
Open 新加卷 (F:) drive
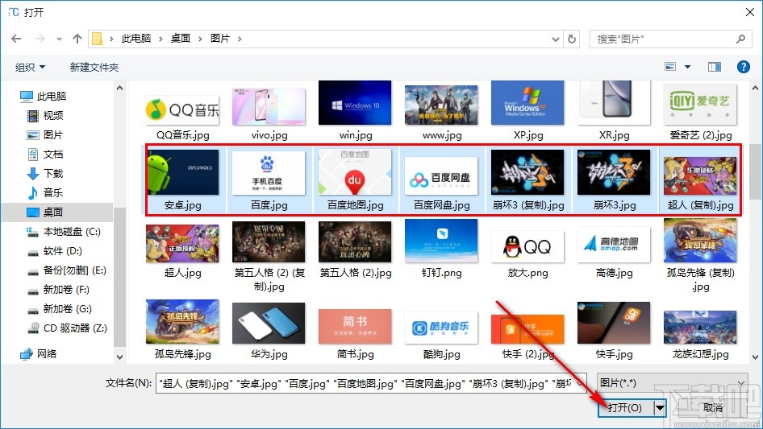pyautogui.click(x=58, y=290)
